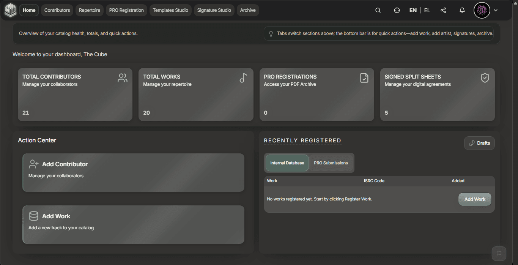This screenshot has height=265, width=518.
Task: Click 'Access your PDF Archive' text
Action: tap(290, 84)
